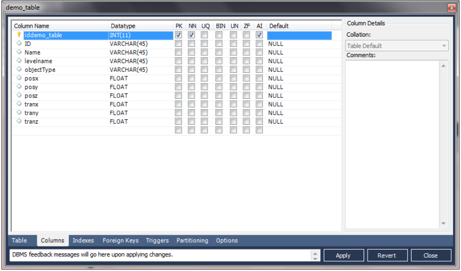Click VARCHAR(45) datatype of objectType
Image resolution: width=461 pixels, height=271 pixels.
pyautogui.click(x=129, y=69)
